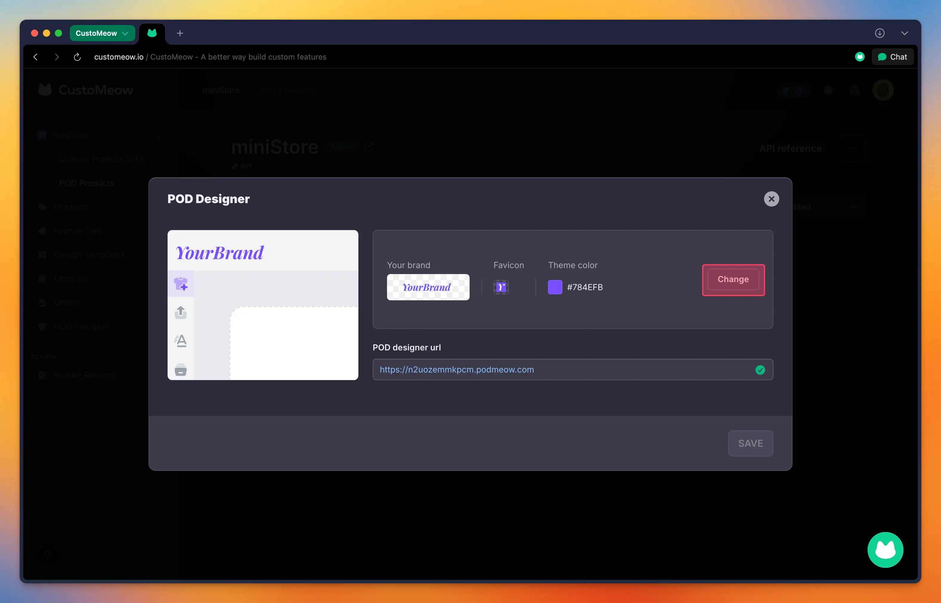
Task: Click the POD Products sidebar item
Action: tap(86, 183)
